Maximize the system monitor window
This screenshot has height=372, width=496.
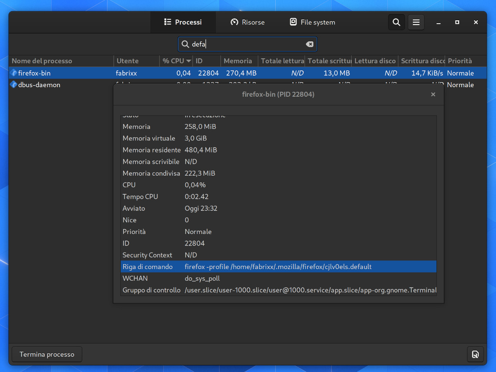point(457,22)
